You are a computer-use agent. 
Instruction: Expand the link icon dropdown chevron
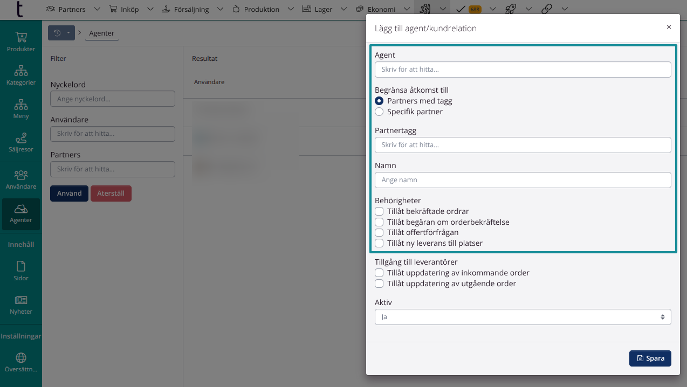pos(565,9)
